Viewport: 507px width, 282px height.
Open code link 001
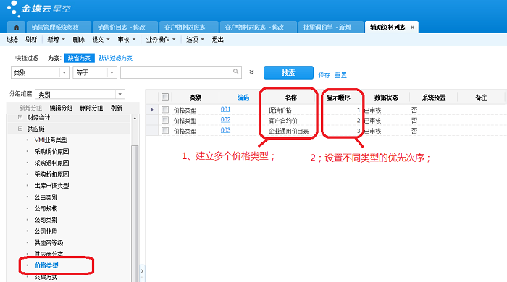[225, 109]
